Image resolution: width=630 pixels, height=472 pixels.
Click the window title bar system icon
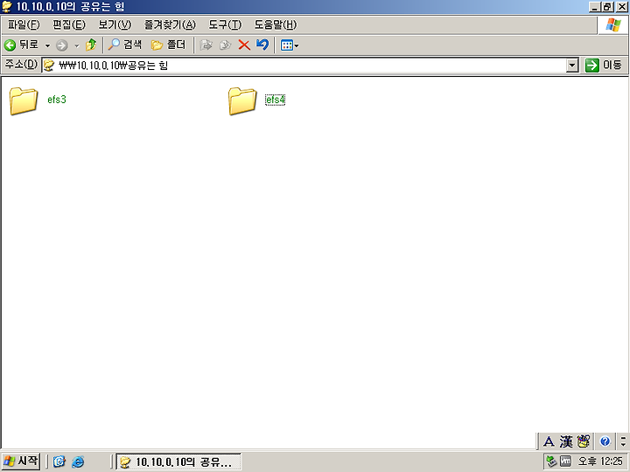(x=7, y=6)
